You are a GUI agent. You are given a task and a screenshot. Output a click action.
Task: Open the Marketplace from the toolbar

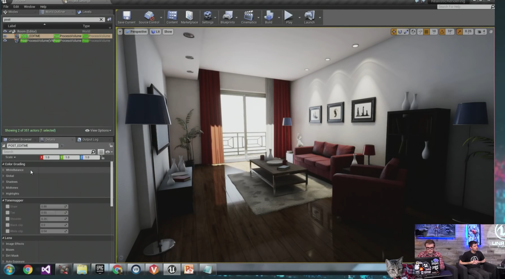click(x=189, y=17)
